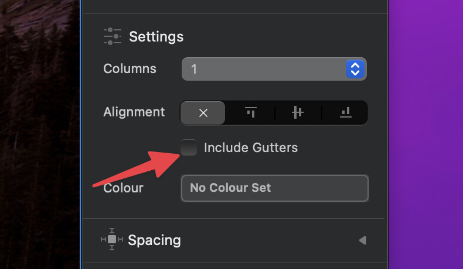Screen dimensions: 463x269
Task: Click the Spacing section heading
Action: point(154,240)
